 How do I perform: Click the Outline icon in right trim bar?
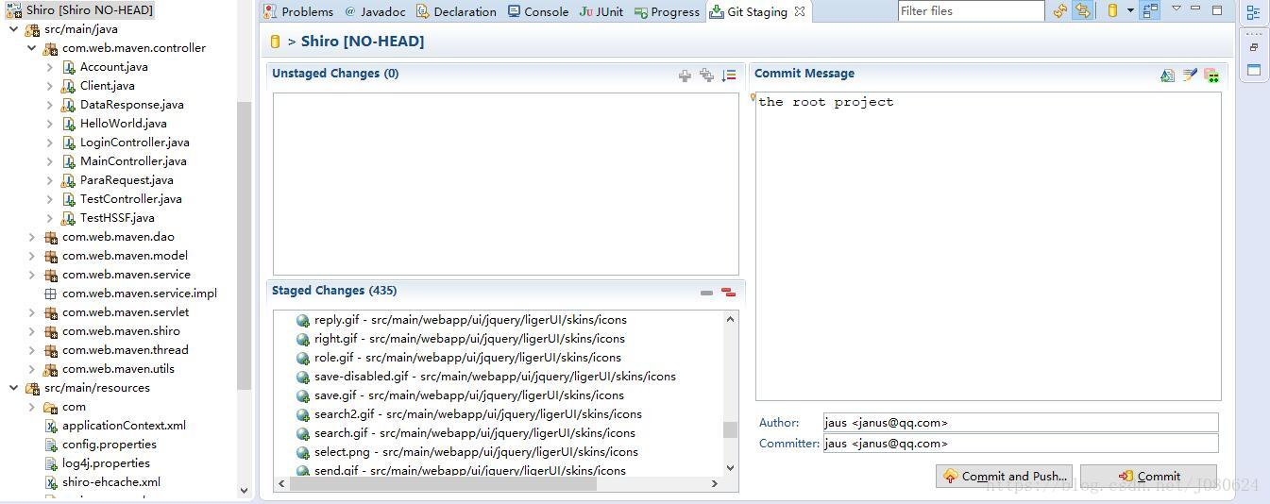1253,12
